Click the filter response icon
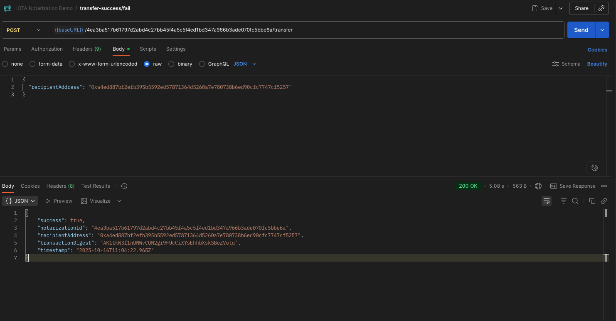This screenshot has width=616, height=321. (x=564, y=201)
